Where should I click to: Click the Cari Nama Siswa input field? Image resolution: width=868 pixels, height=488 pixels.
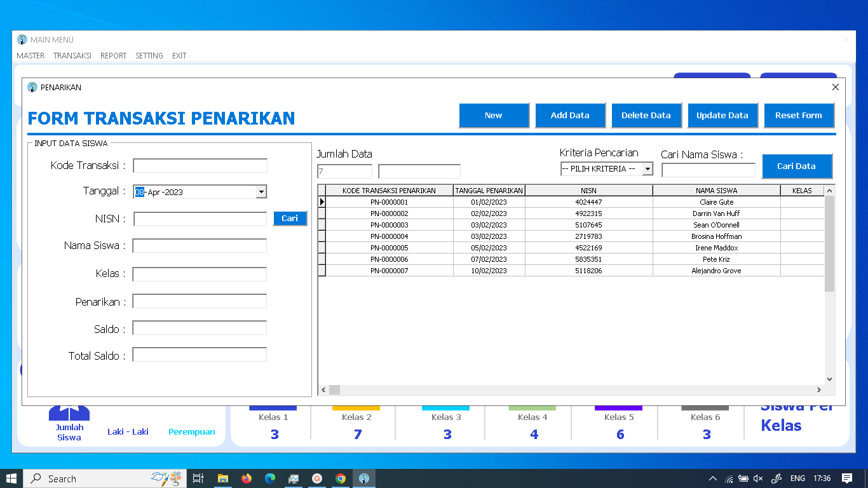(707, 170)
